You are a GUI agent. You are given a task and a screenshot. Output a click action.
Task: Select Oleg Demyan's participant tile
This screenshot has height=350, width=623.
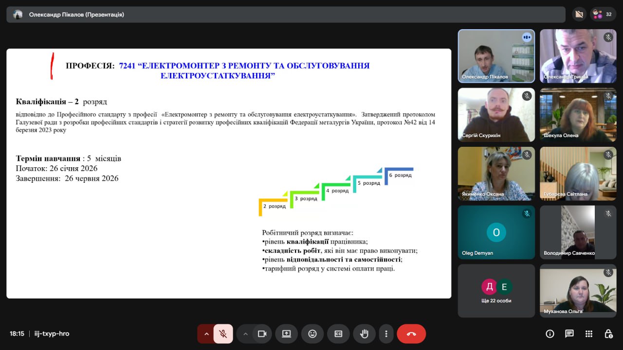click(x=496, y=232)
